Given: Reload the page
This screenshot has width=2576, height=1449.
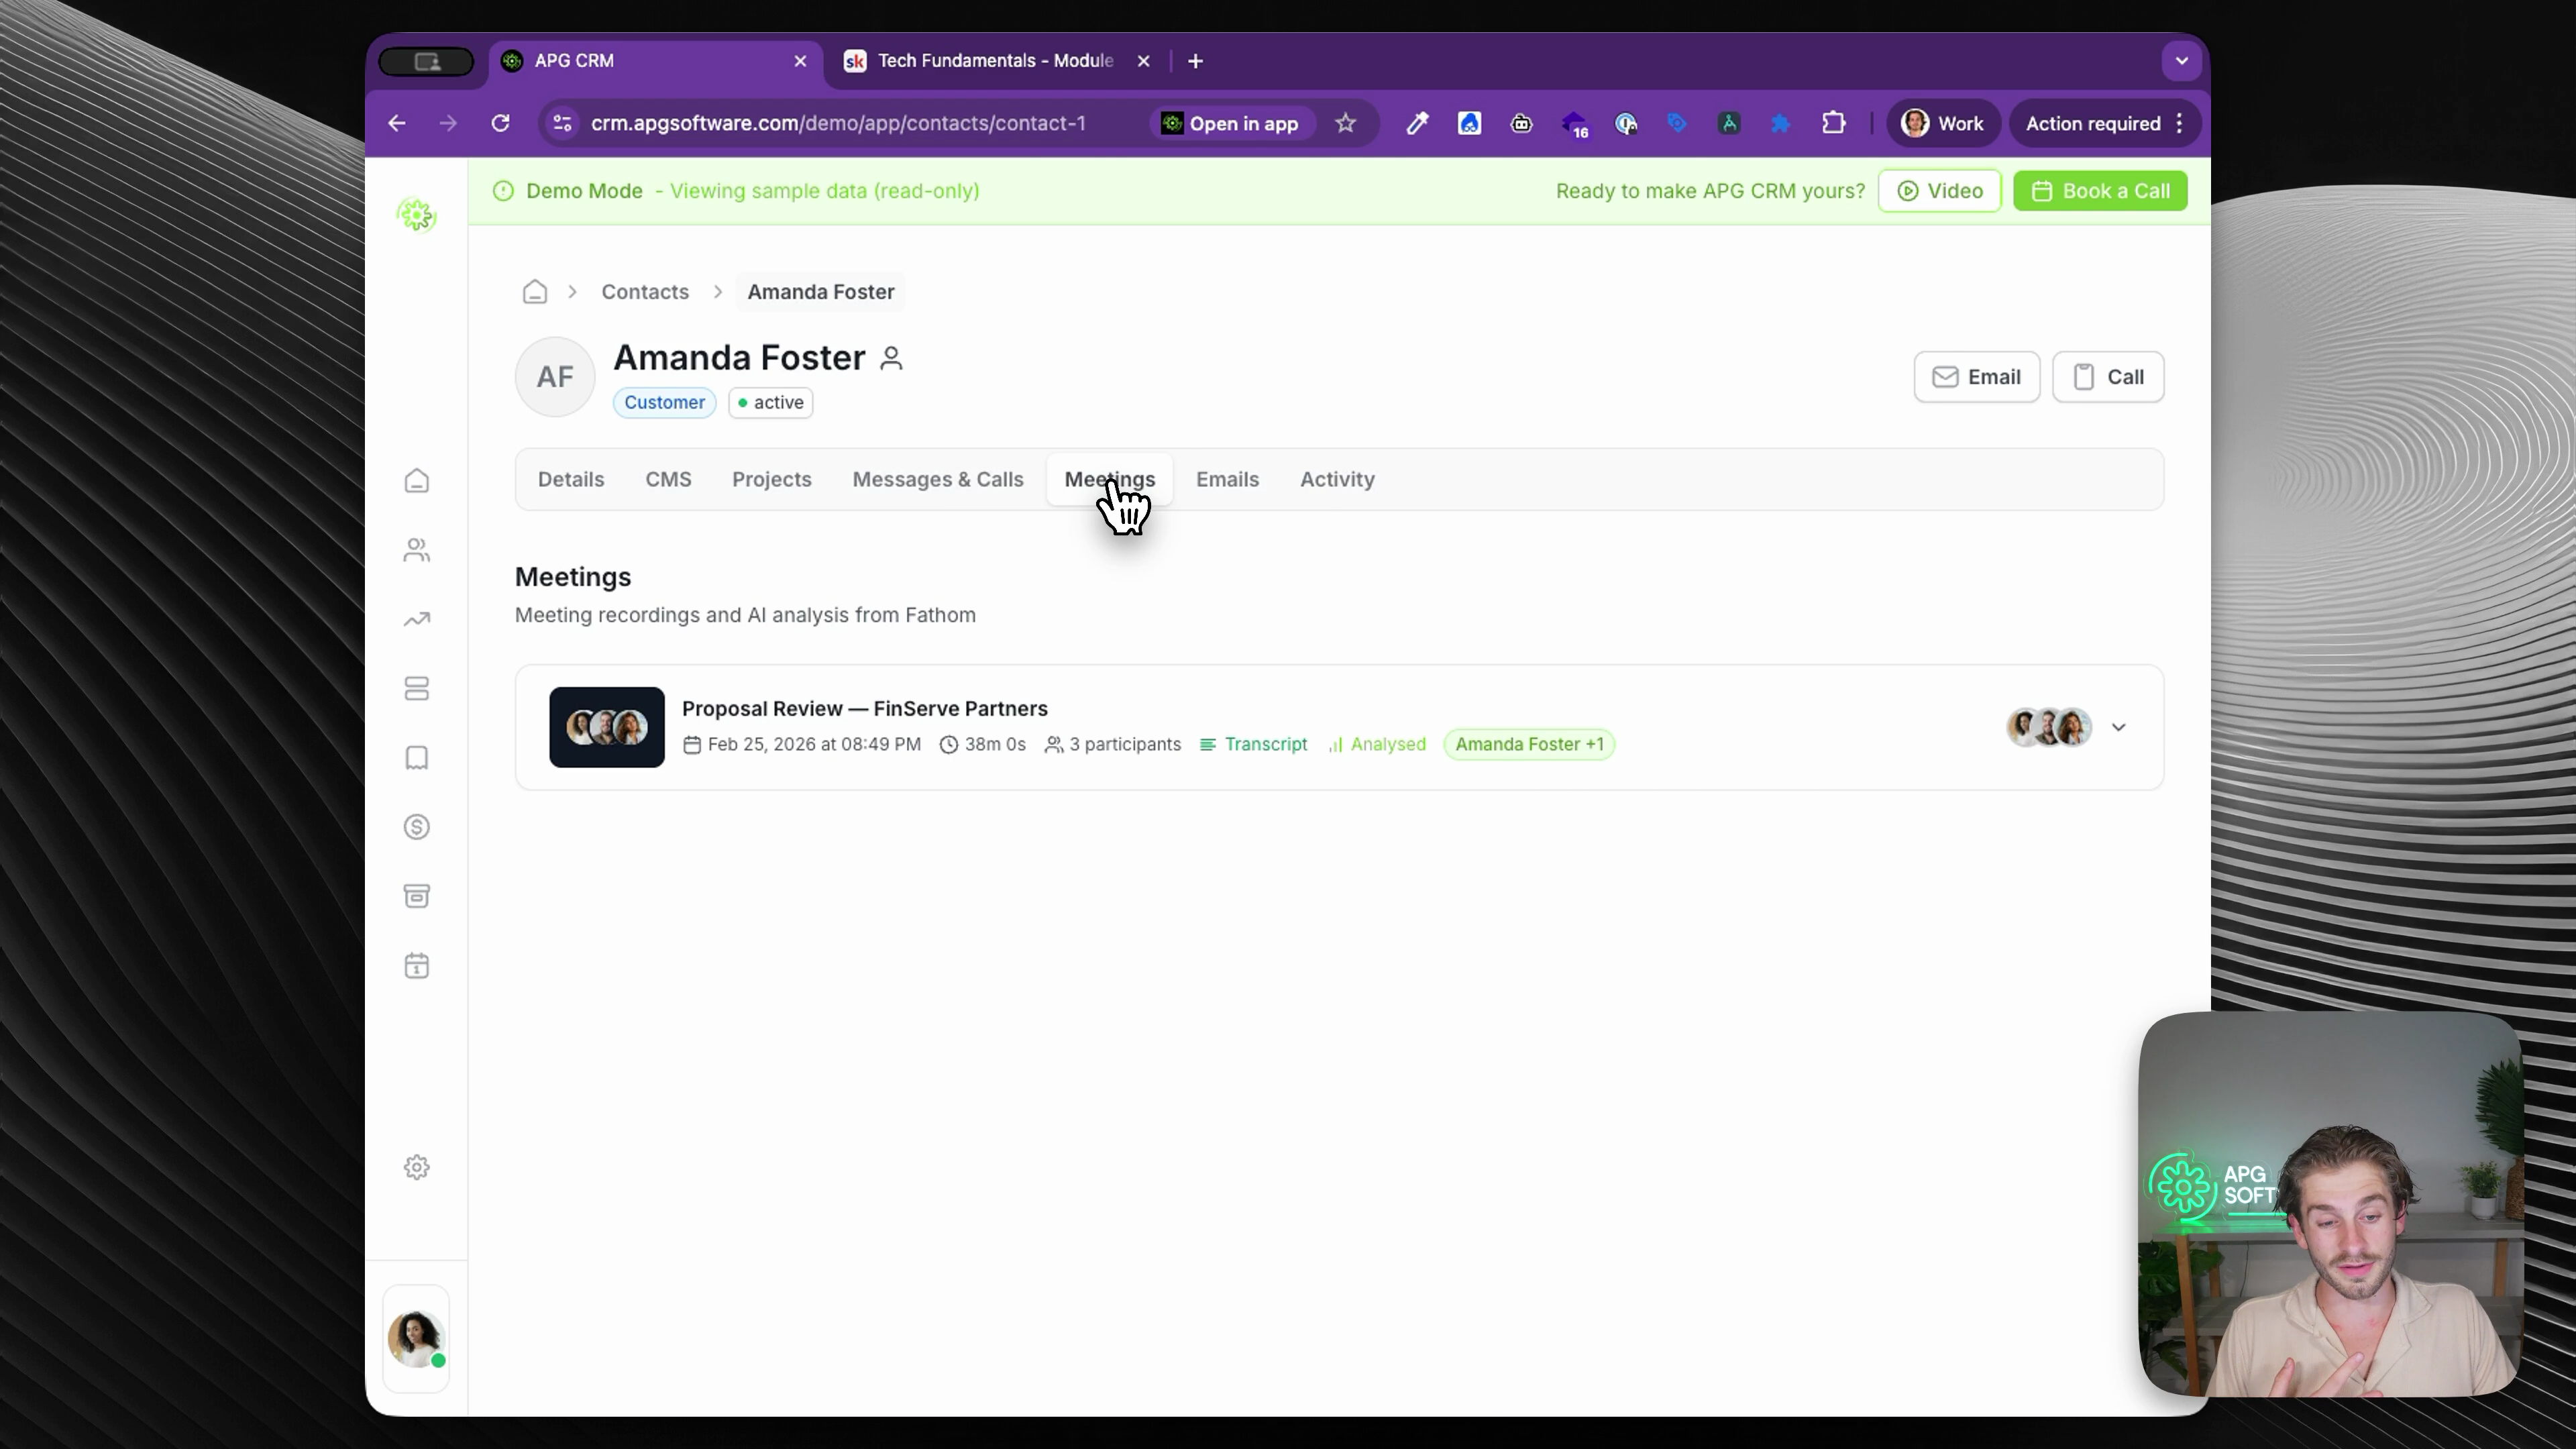Looking at the screenshot, I should click(500, 123).
